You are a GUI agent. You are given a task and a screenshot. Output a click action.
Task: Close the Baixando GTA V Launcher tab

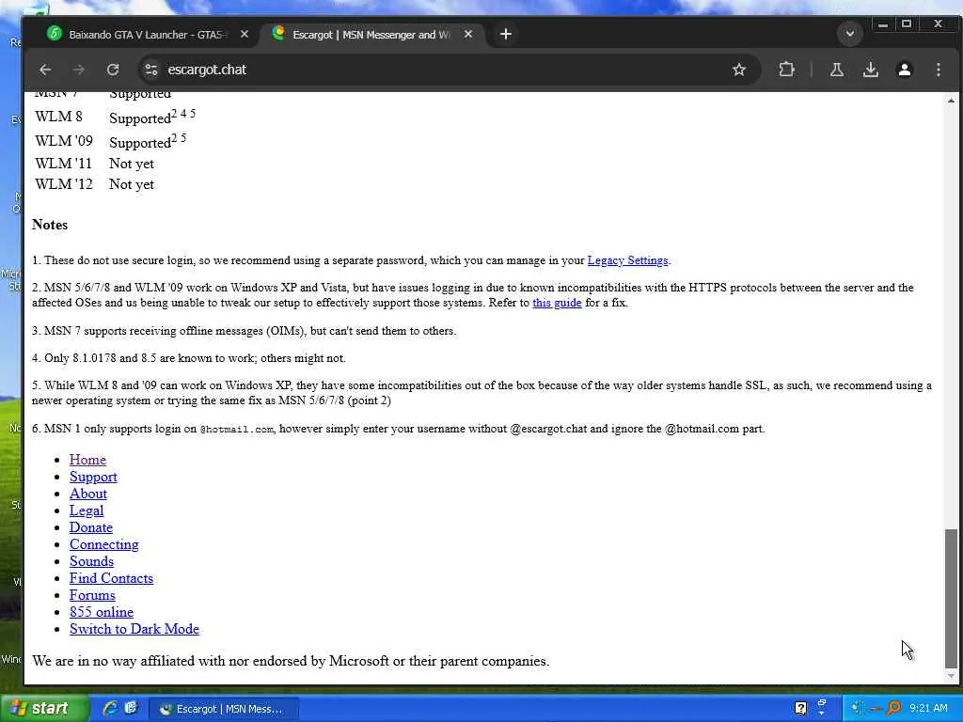(245, 35)
